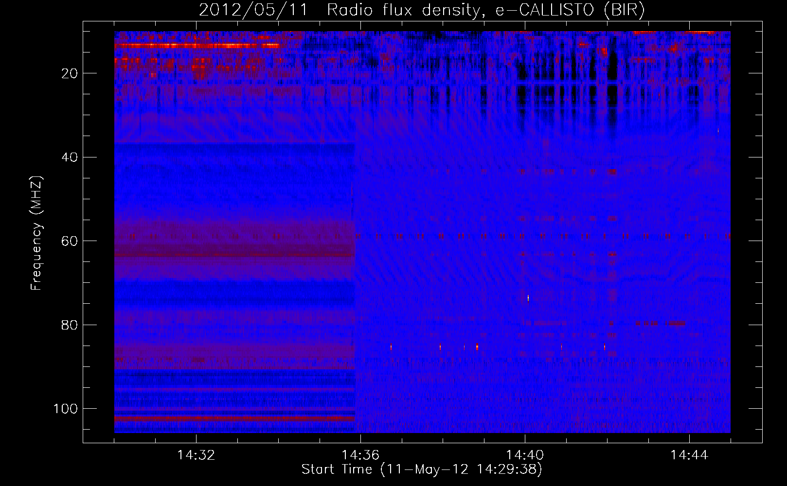Click the 14:32 time axis tick label

click(x=196, y=455)
